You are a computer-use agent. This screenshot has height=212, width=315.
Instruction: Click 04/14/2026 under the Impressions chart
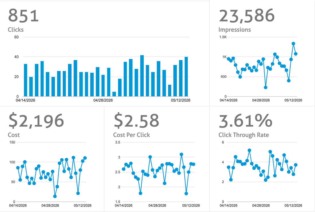coord(229,100)
